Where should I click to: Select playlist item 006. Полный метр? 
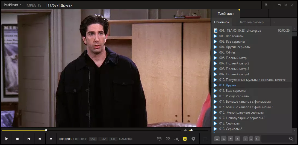point(252,58)
